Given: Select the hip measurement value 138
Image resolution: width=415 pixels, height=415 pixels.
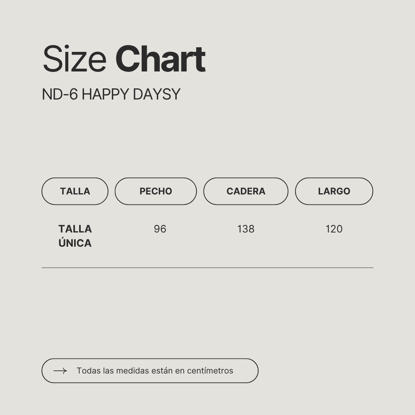Looking at the screenshot, I should click(x=246, y=229).
